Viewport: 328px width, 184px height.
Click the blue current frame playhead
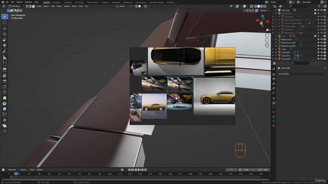coord(16,174)
